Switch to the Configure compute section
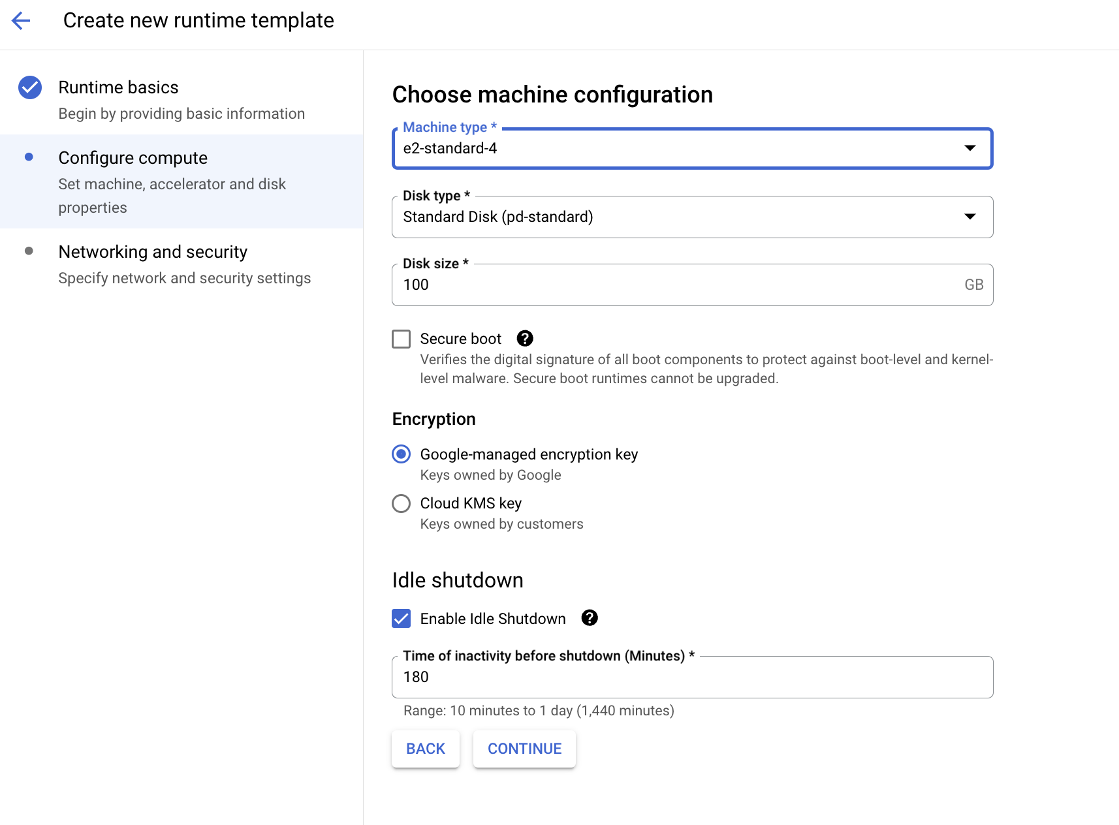Viewport: 1119px width, 825px height. pyautogui.click(x=133, y=157)
